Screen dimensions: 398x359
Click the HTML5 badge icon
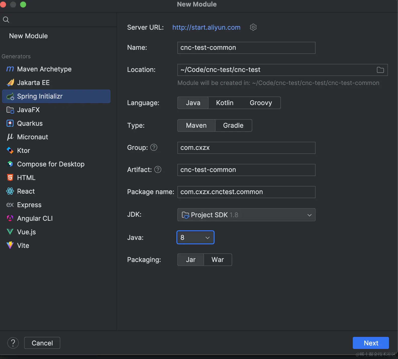[x=10, y=177]
